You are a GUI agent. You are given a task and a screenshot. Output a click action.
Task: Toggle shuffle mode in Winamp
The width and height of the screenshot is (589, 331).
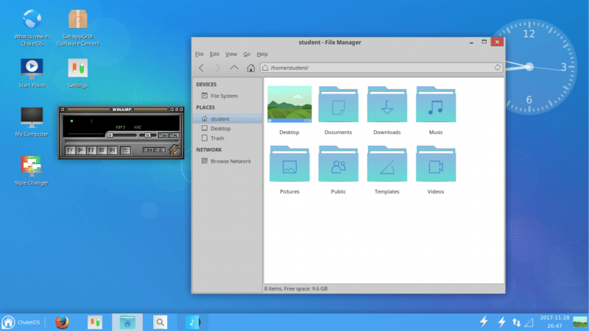pyautogui.click(x=149, y=150)
